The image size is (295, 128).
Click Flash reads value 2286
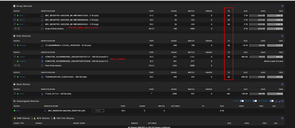point(174,94)
